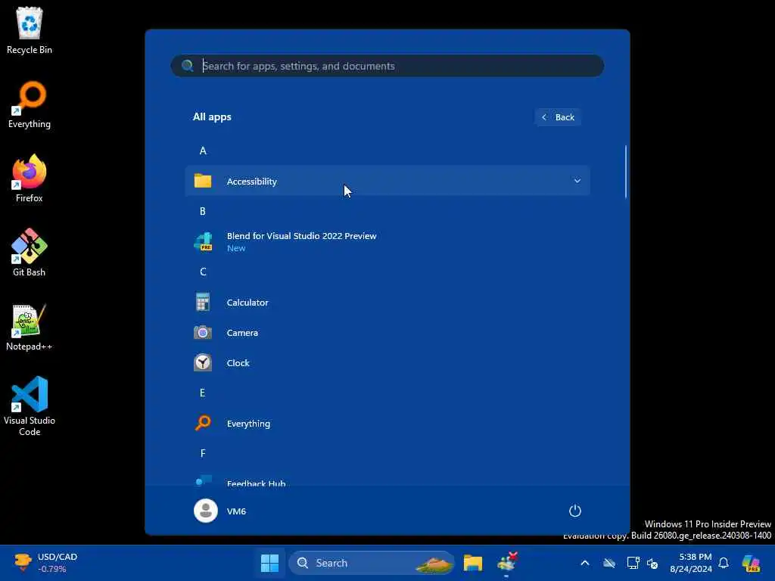Click the Calculator app icon
This screenshot has width=775, height=581.
tap(203, 302)
